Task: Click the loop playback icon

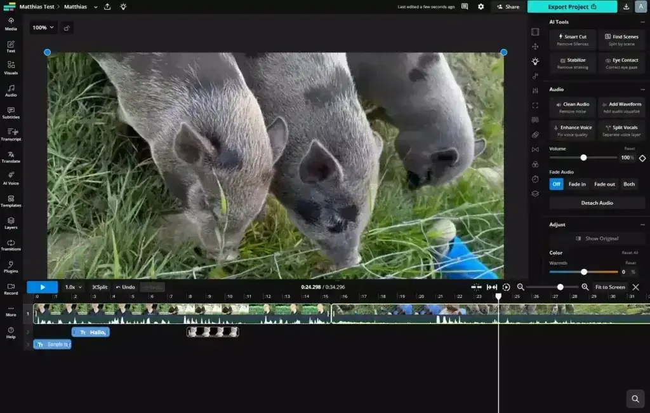Action: pos(506,287)
